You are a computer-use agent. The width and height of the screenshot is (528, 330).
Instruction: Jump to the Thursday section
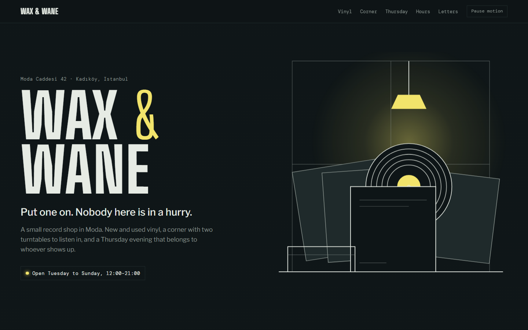(396, 11)
